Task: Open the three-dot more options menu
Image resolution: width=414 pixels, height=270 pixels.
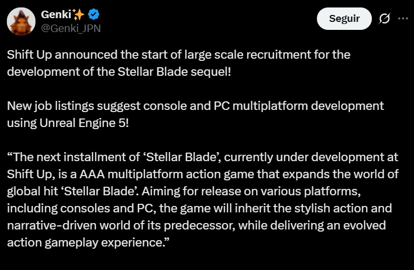Action: tap(402, 19)
